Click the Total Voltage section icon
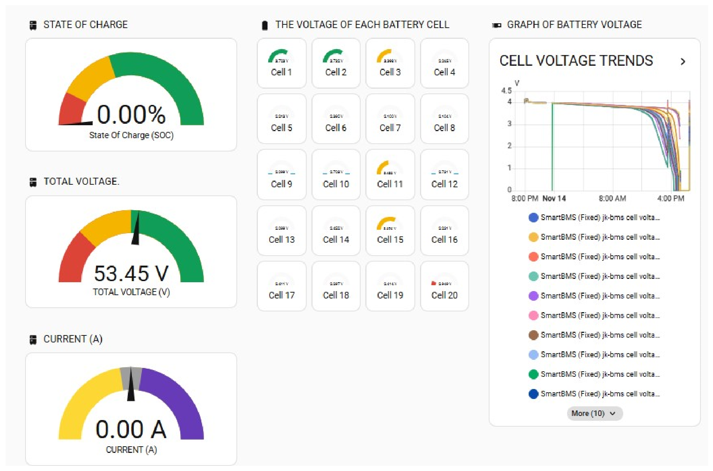 33,182
